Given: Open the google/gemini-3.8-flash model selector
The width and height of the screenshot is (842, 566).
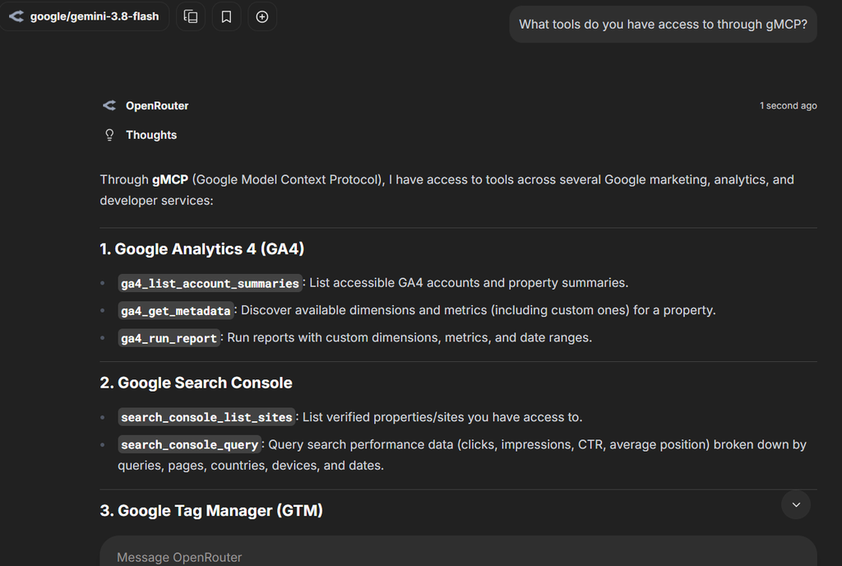Looking at the screenshot, I should [85, 16].
